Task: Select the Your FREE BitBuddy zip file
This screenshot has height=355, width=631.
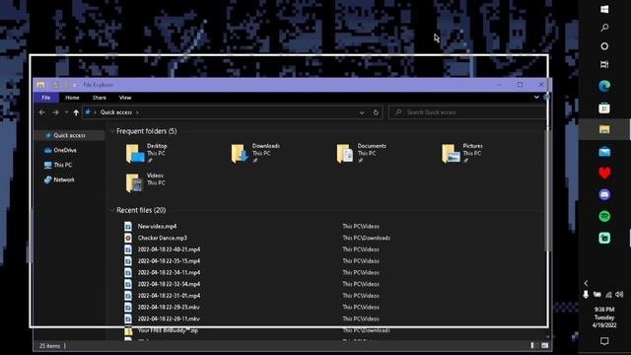Action: [168, 330]
